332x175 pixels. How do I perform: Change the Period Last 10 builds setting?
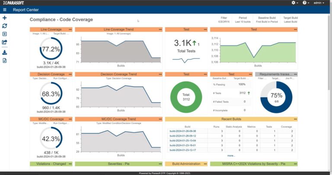coord(243,20)
